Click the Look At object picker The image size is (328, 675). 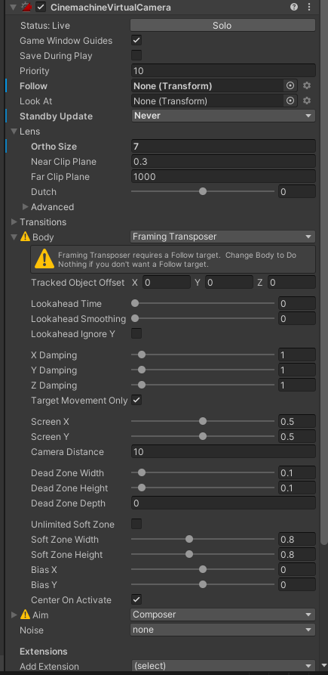click(x=290, y=101)
